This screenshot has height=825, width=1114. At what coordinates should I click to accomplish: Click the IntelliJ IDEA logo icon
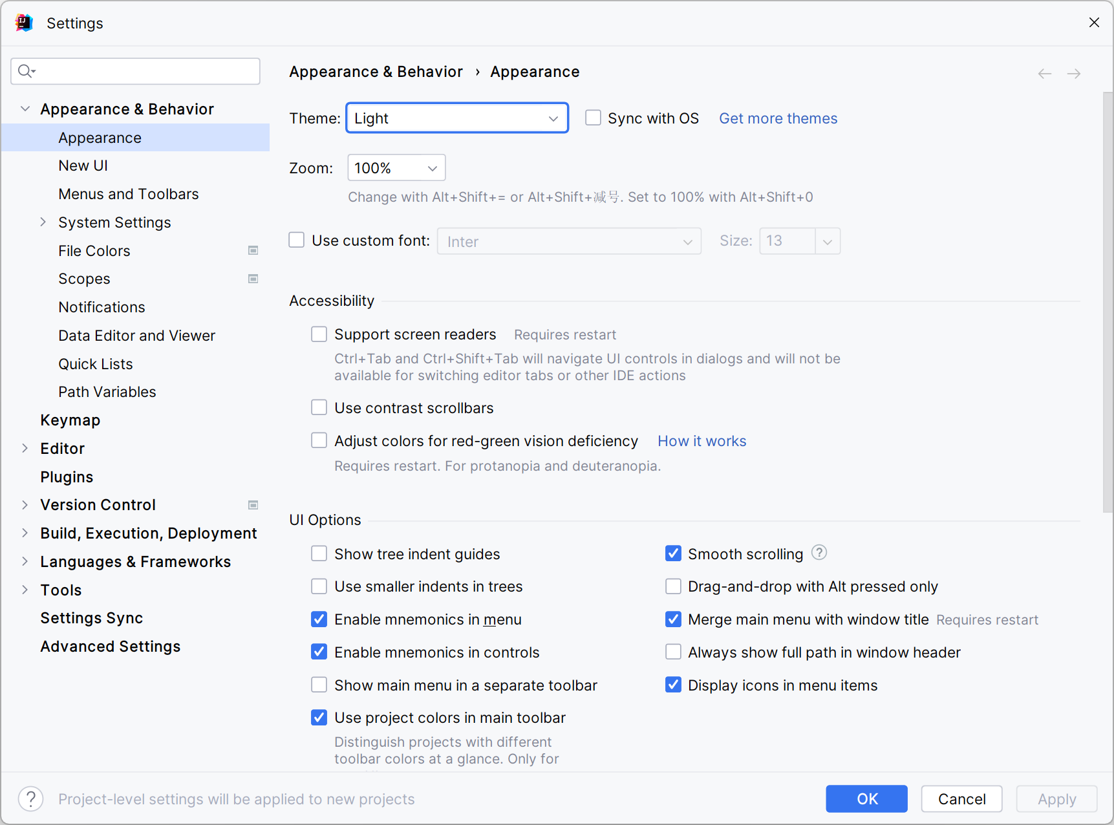coord(24,23)
